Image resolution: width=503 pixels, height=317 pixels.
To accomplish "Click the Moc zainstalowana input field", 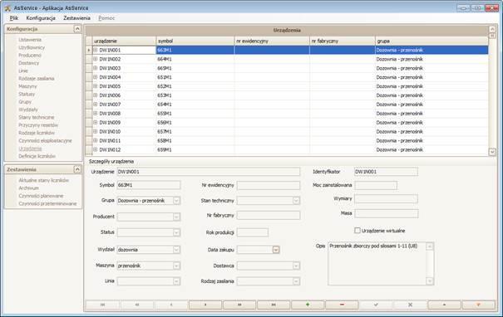I will (376, 185).
